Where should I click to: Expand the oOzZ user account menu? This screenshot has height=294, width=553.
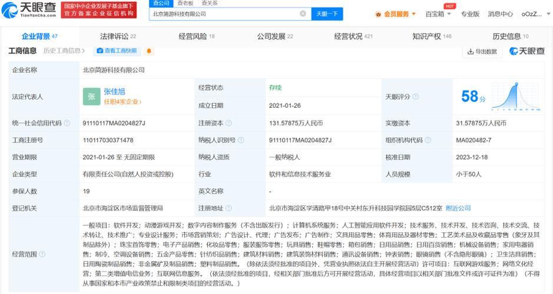pyautogui.click(x=535, y=14)
